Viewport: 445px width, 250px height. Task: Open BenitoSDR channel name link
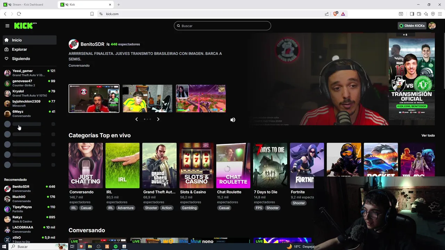(x=92, y=44)
